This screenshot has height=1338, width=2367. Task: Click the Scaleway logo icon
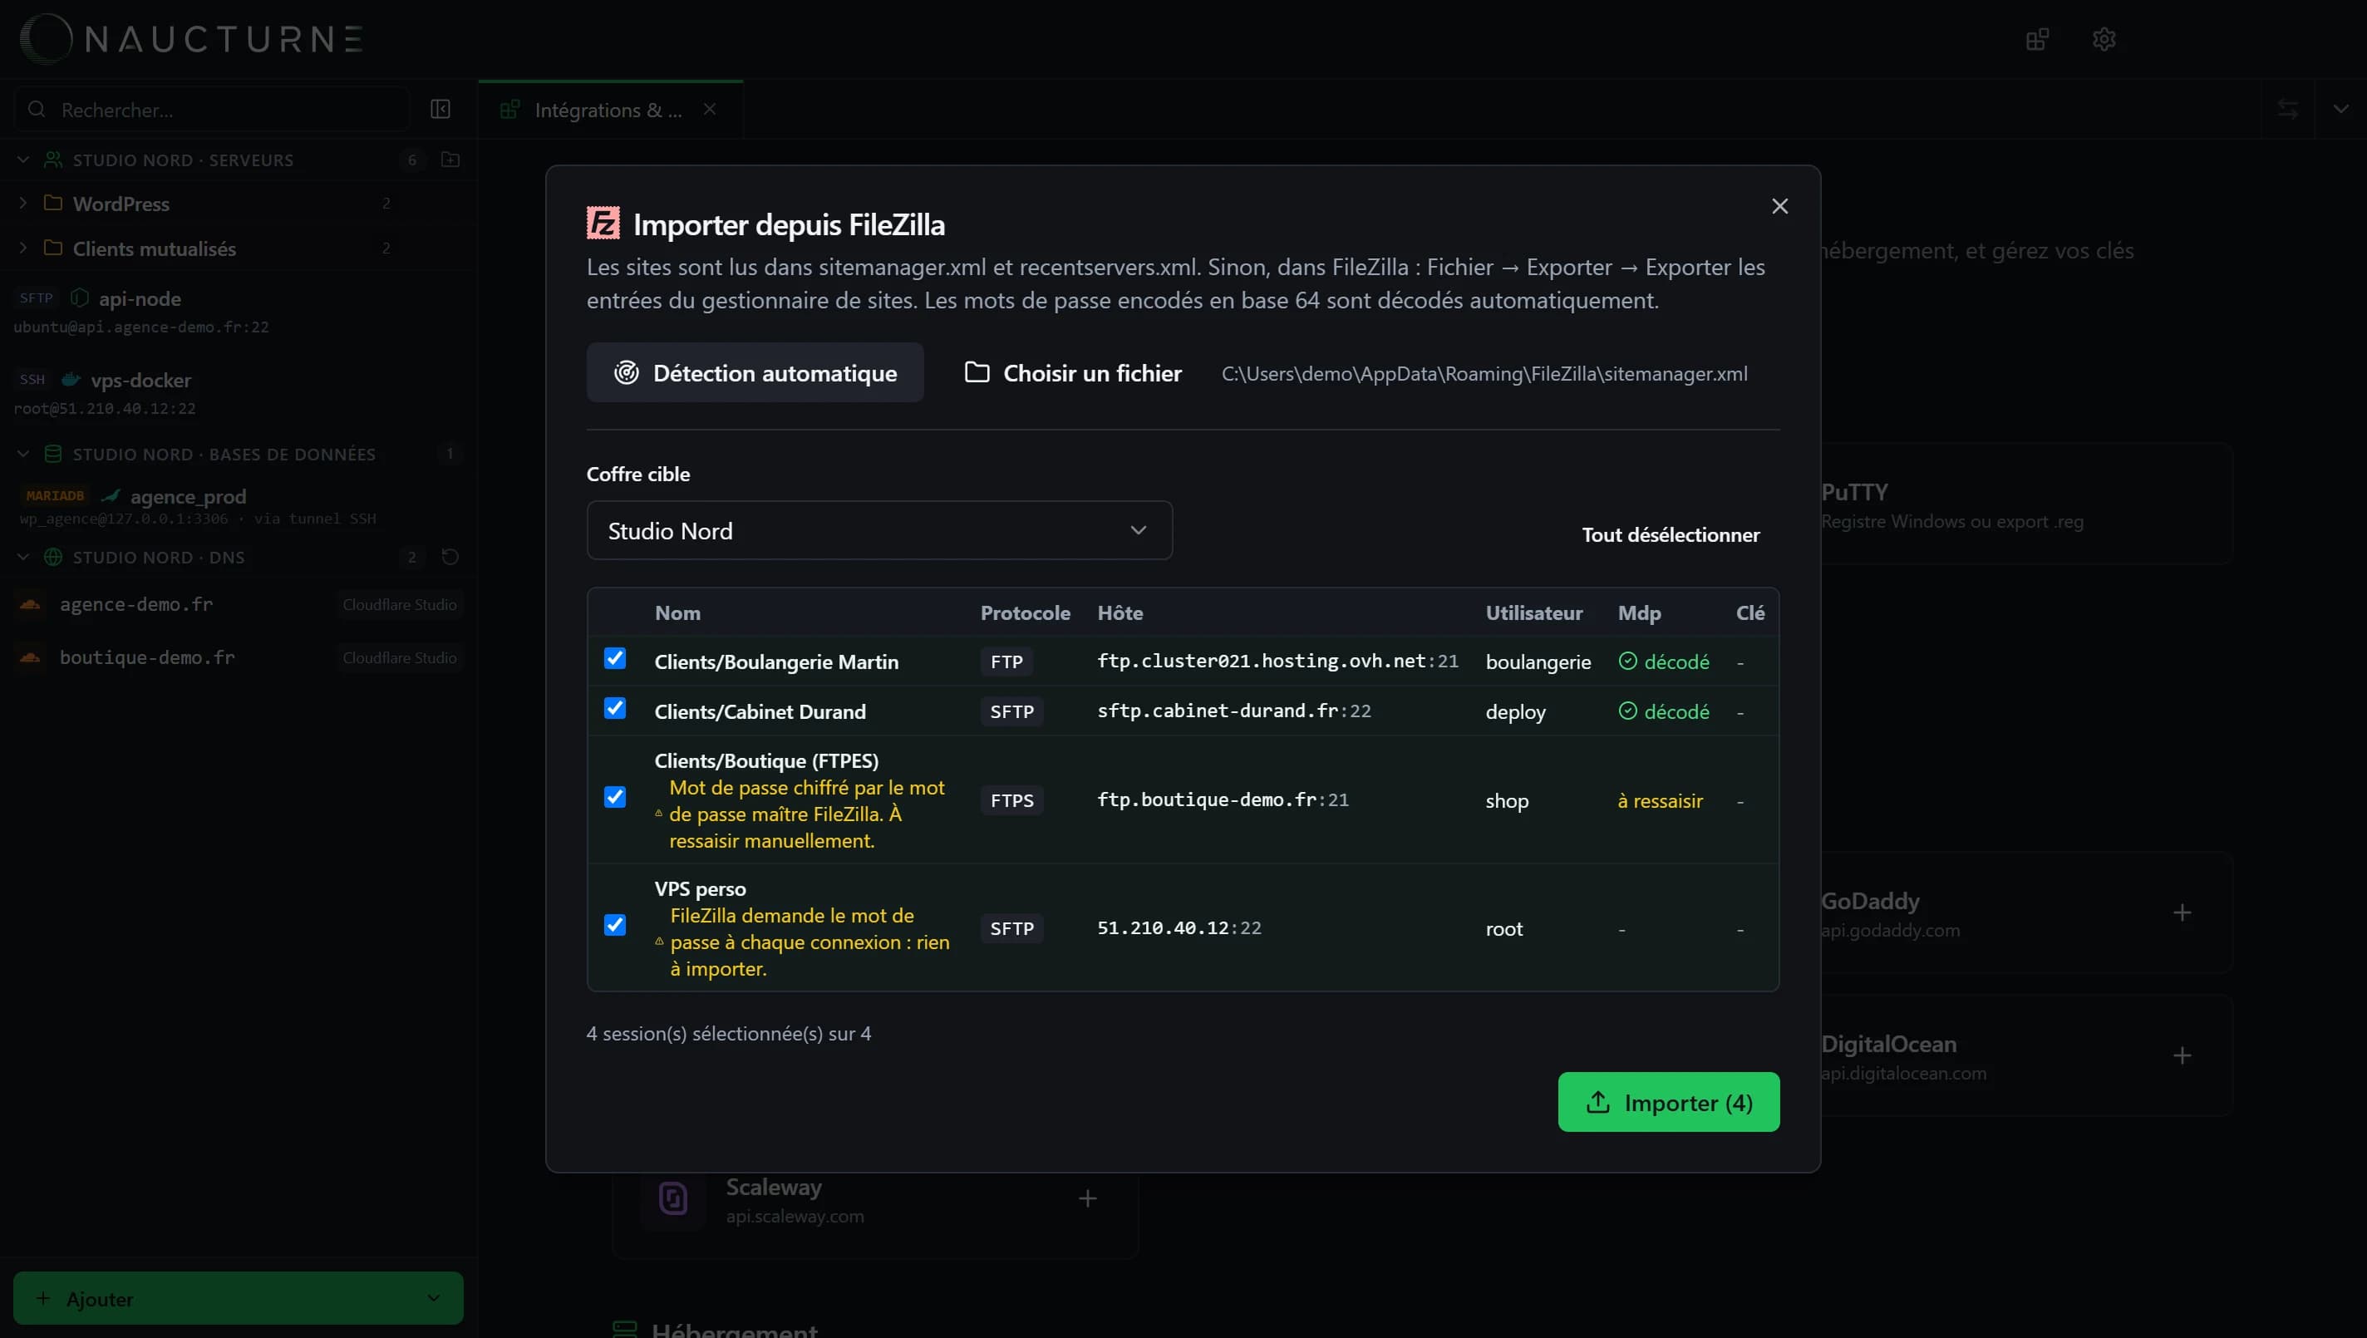[673, 1199]
